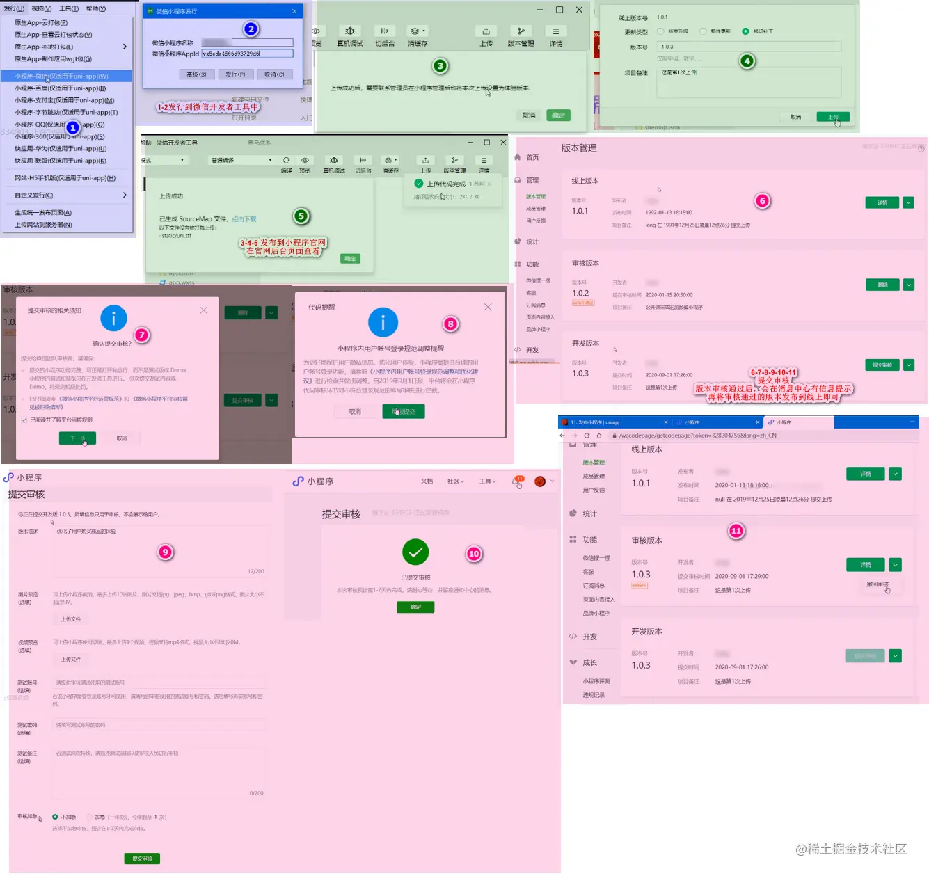
Task: Click 上传 icon beside 版本管理 in upload-confirm window
Action: point(486,31)
